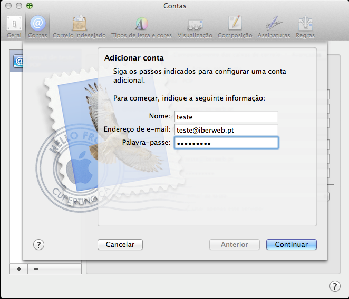
Task: Add an account with the plus button
Action: [x=19, y=268]
